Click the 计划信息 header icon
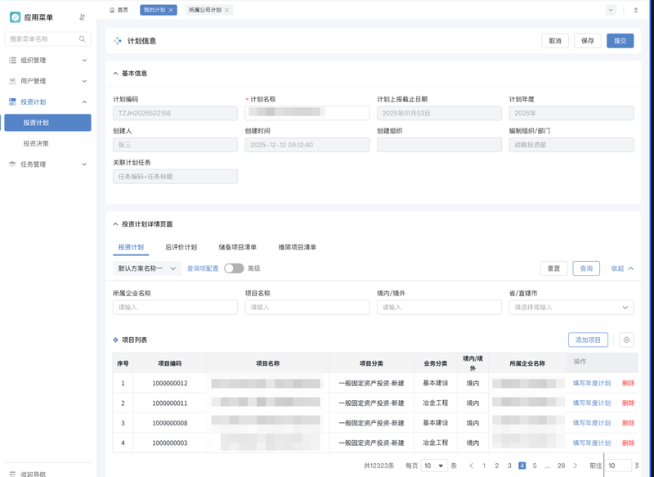The image size is (654, 477). pos(118,41)
